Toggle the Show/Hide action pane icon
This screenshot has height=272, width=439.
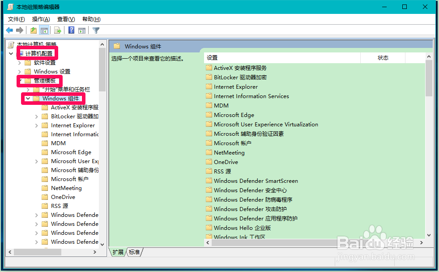pos(82,30)
